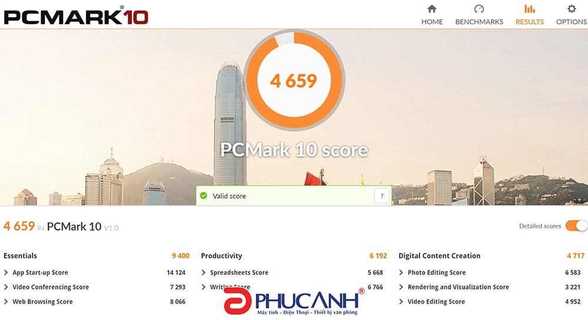Select the RESULTS tab label
The height and width of the screenshot is (320, 588).
click(530, 22)
